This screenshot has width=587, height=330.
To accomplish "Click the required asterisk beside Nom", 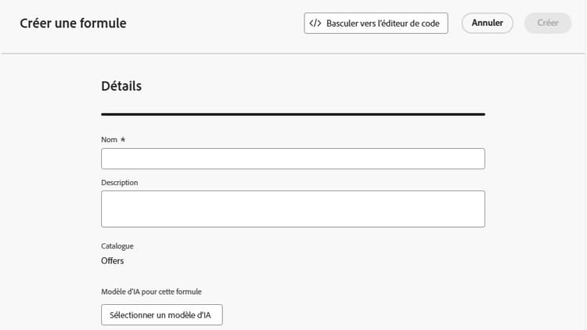I will coord(123,140).
